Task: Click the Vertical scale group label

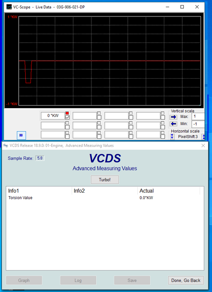Action: click(182, 111)
